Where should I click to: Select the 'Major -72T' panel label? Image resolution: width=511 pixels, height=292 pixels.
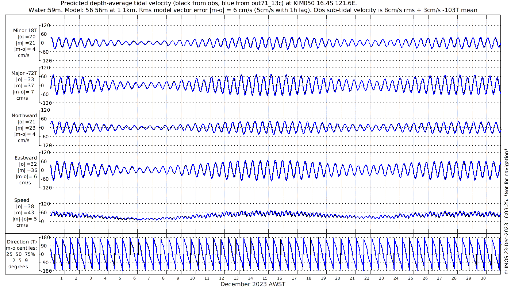(24, 73)
